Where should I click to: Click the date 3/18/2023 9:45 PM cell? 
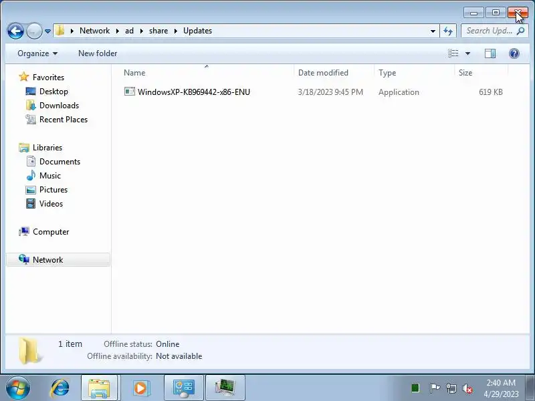[330, 92]
